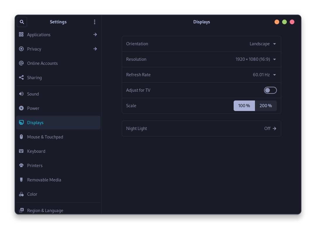The image size is (316, 229).
Task: Click the Sound speaker icon in sidebar
Action: (21, 94)
